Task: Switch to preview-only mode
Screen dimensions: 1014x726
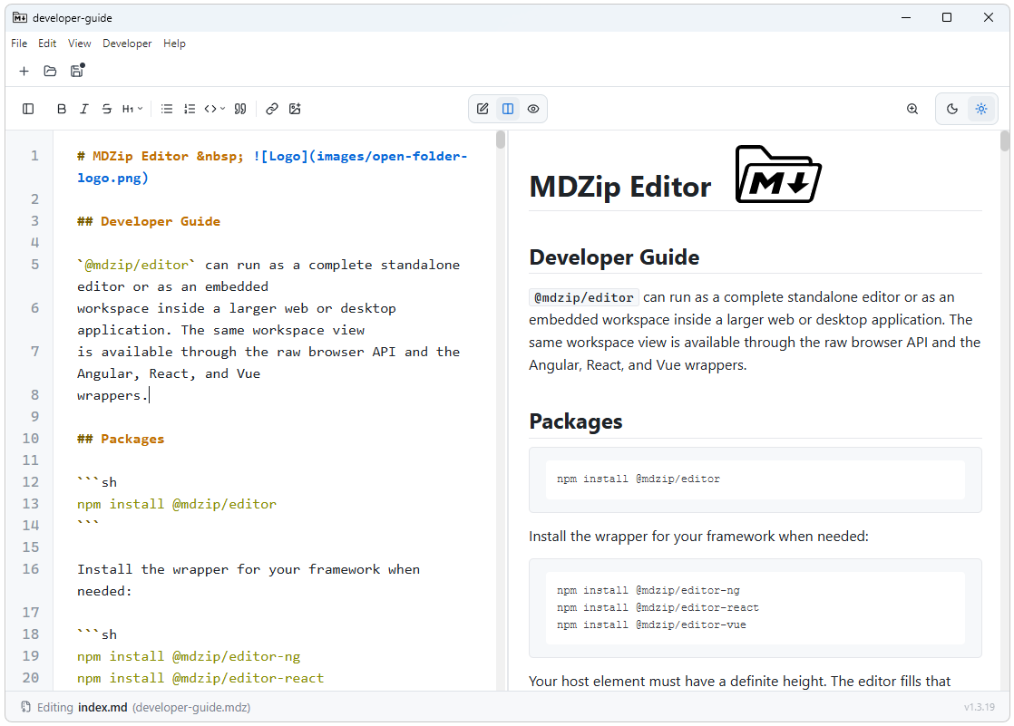Action: point(533,109)
